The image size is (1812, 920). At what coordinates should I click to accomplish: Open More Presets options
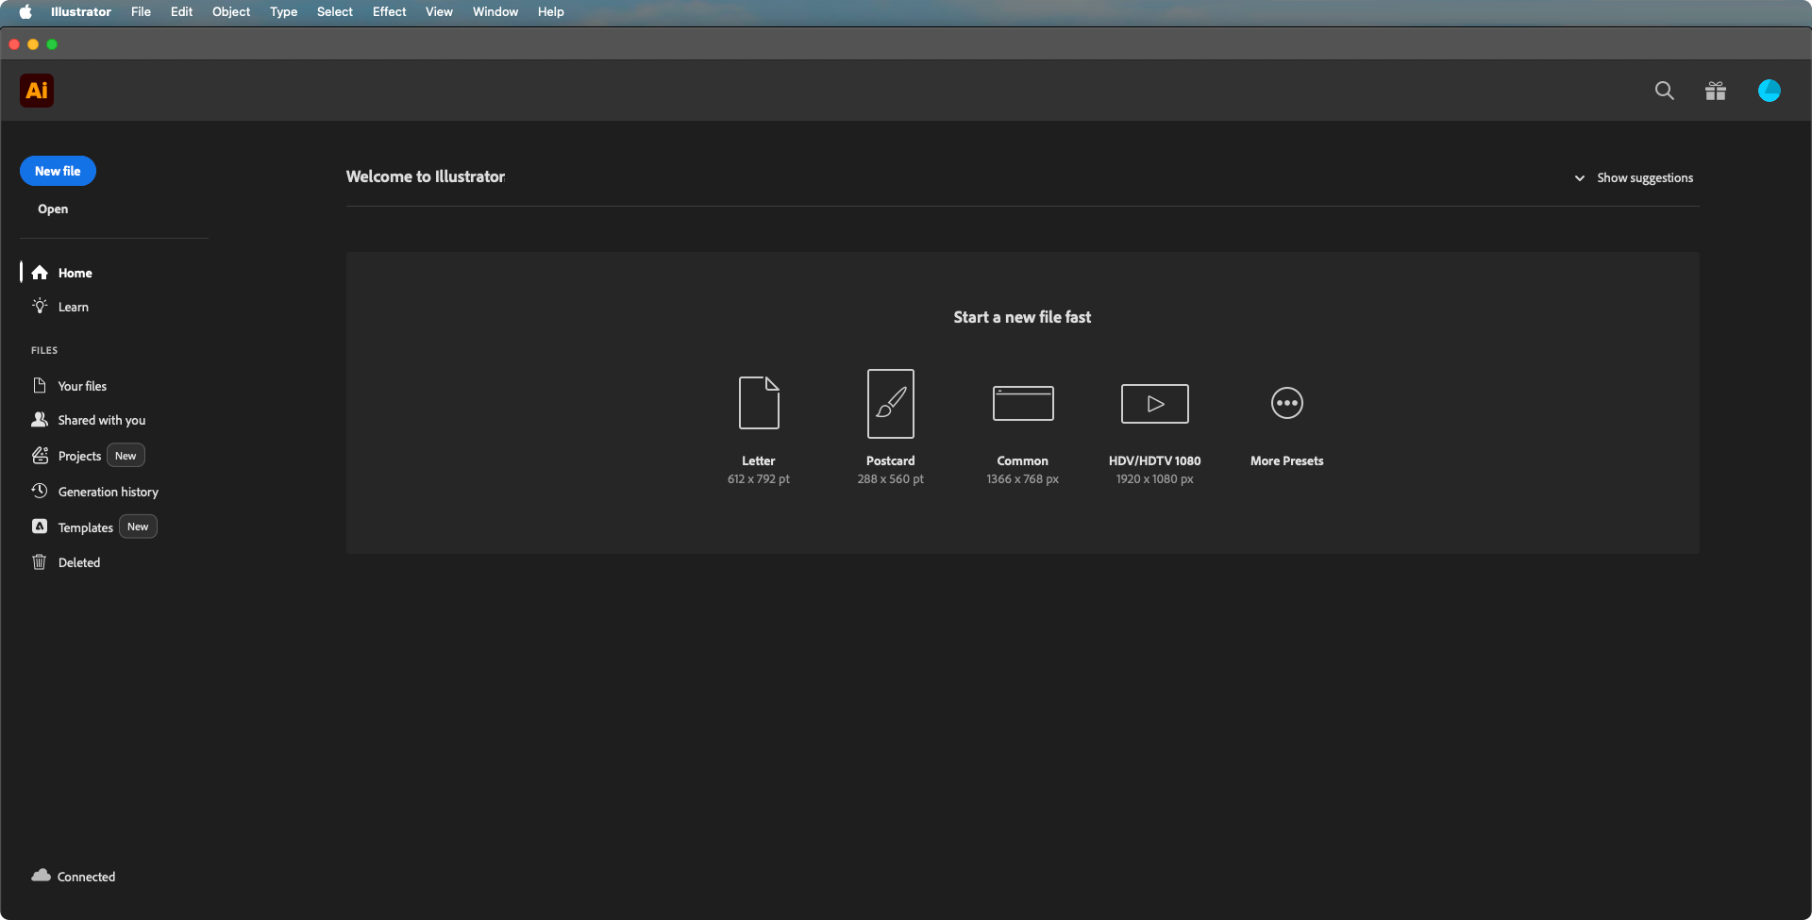[x=1286, y=403]
